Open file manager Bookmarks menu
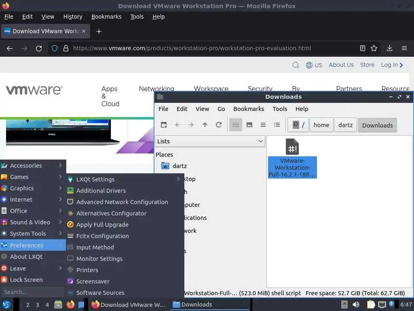This screenshot has height=311, width=414. point(249,109)
